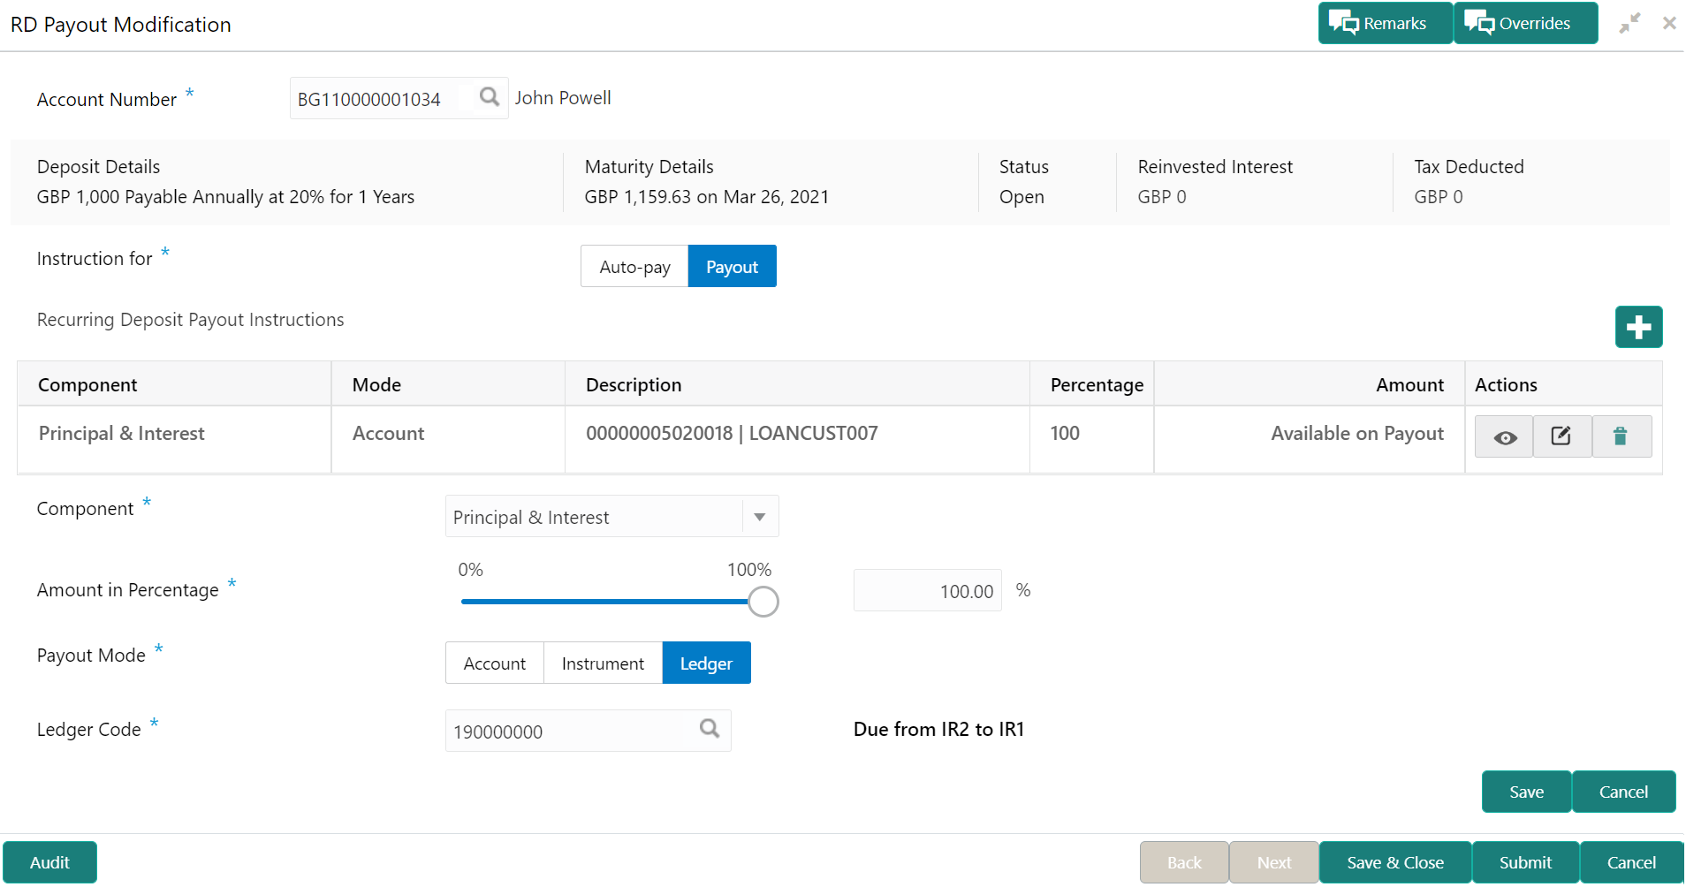Open ledger code search lookup icon
1686x887 pixels.
710,729
